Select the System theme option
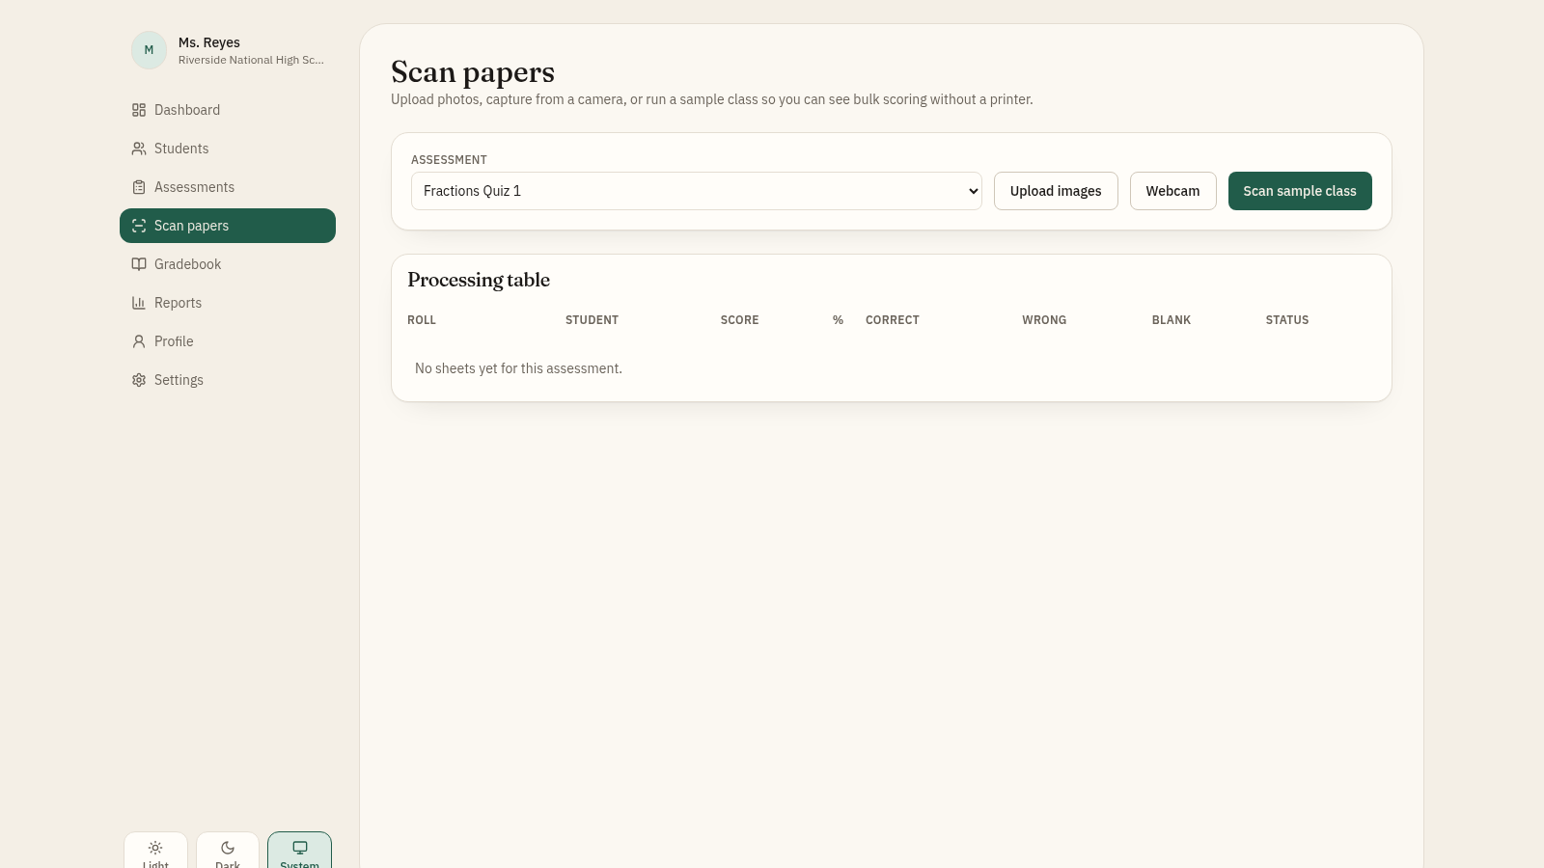Screen dimensions: 1544x868 tap(299, 851)
